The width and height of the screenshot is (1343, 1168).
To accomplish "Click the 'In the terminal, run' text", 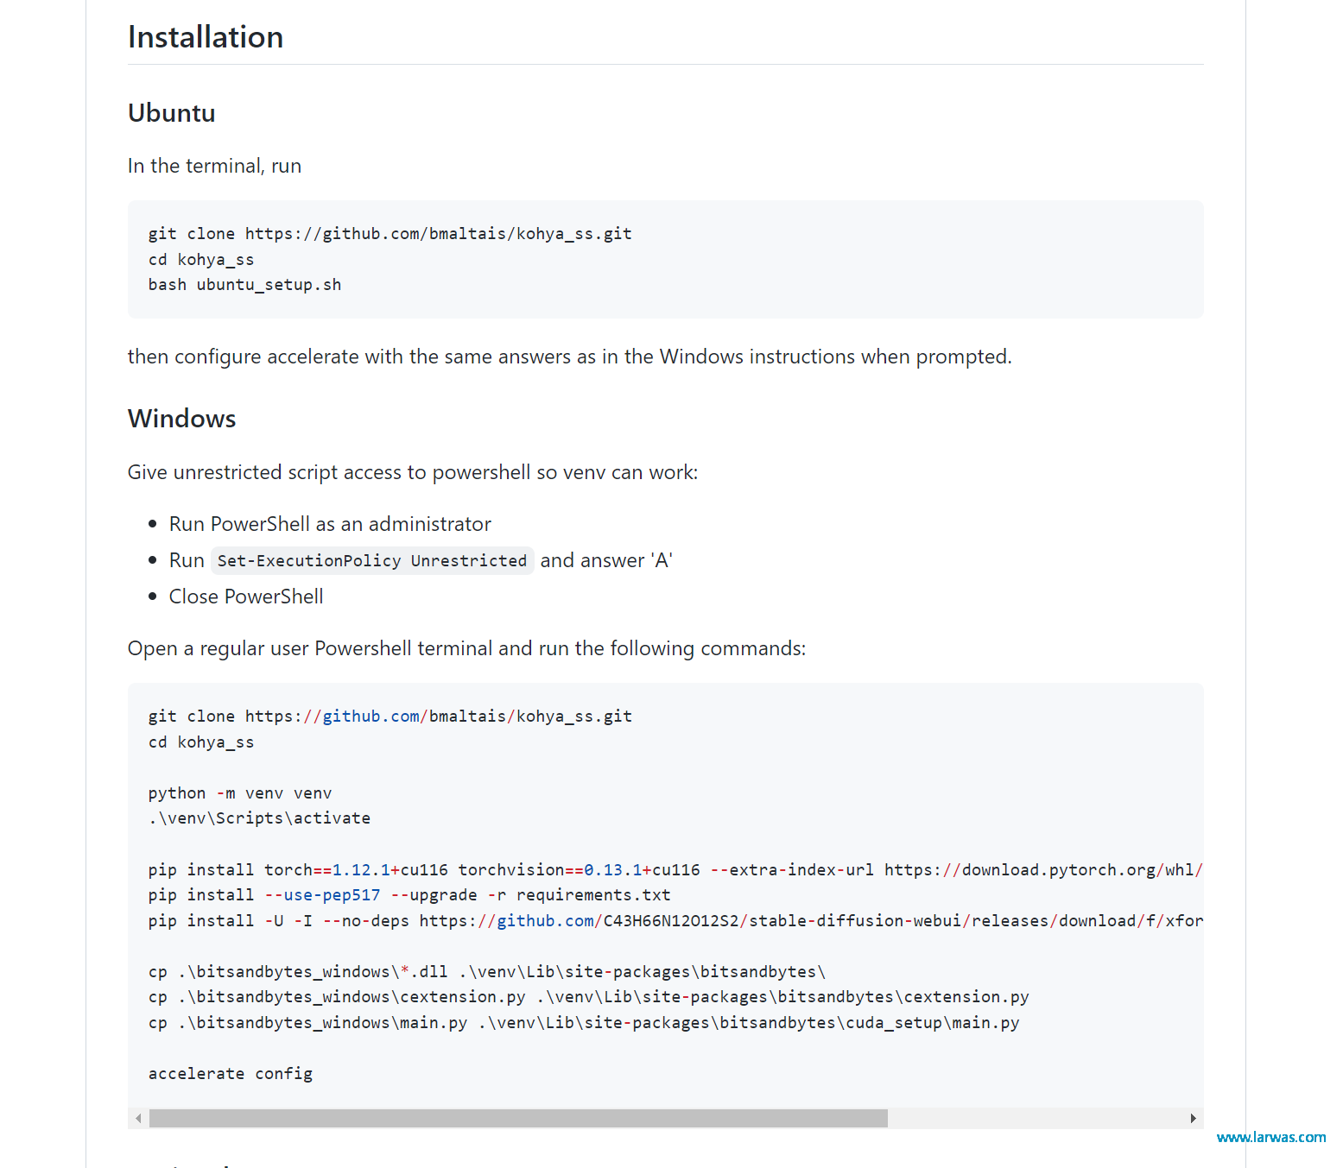I will 214,166.
